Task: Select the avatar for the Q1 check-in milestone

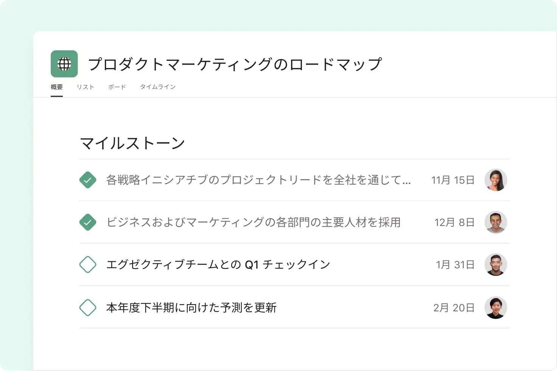Action: pyautogui.click(x=496, y=265)
